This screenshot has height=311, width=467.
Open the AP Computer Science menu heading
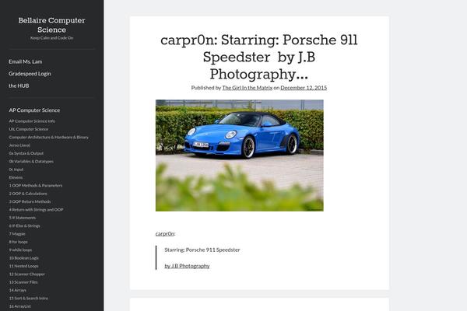(x=34, y=110)
